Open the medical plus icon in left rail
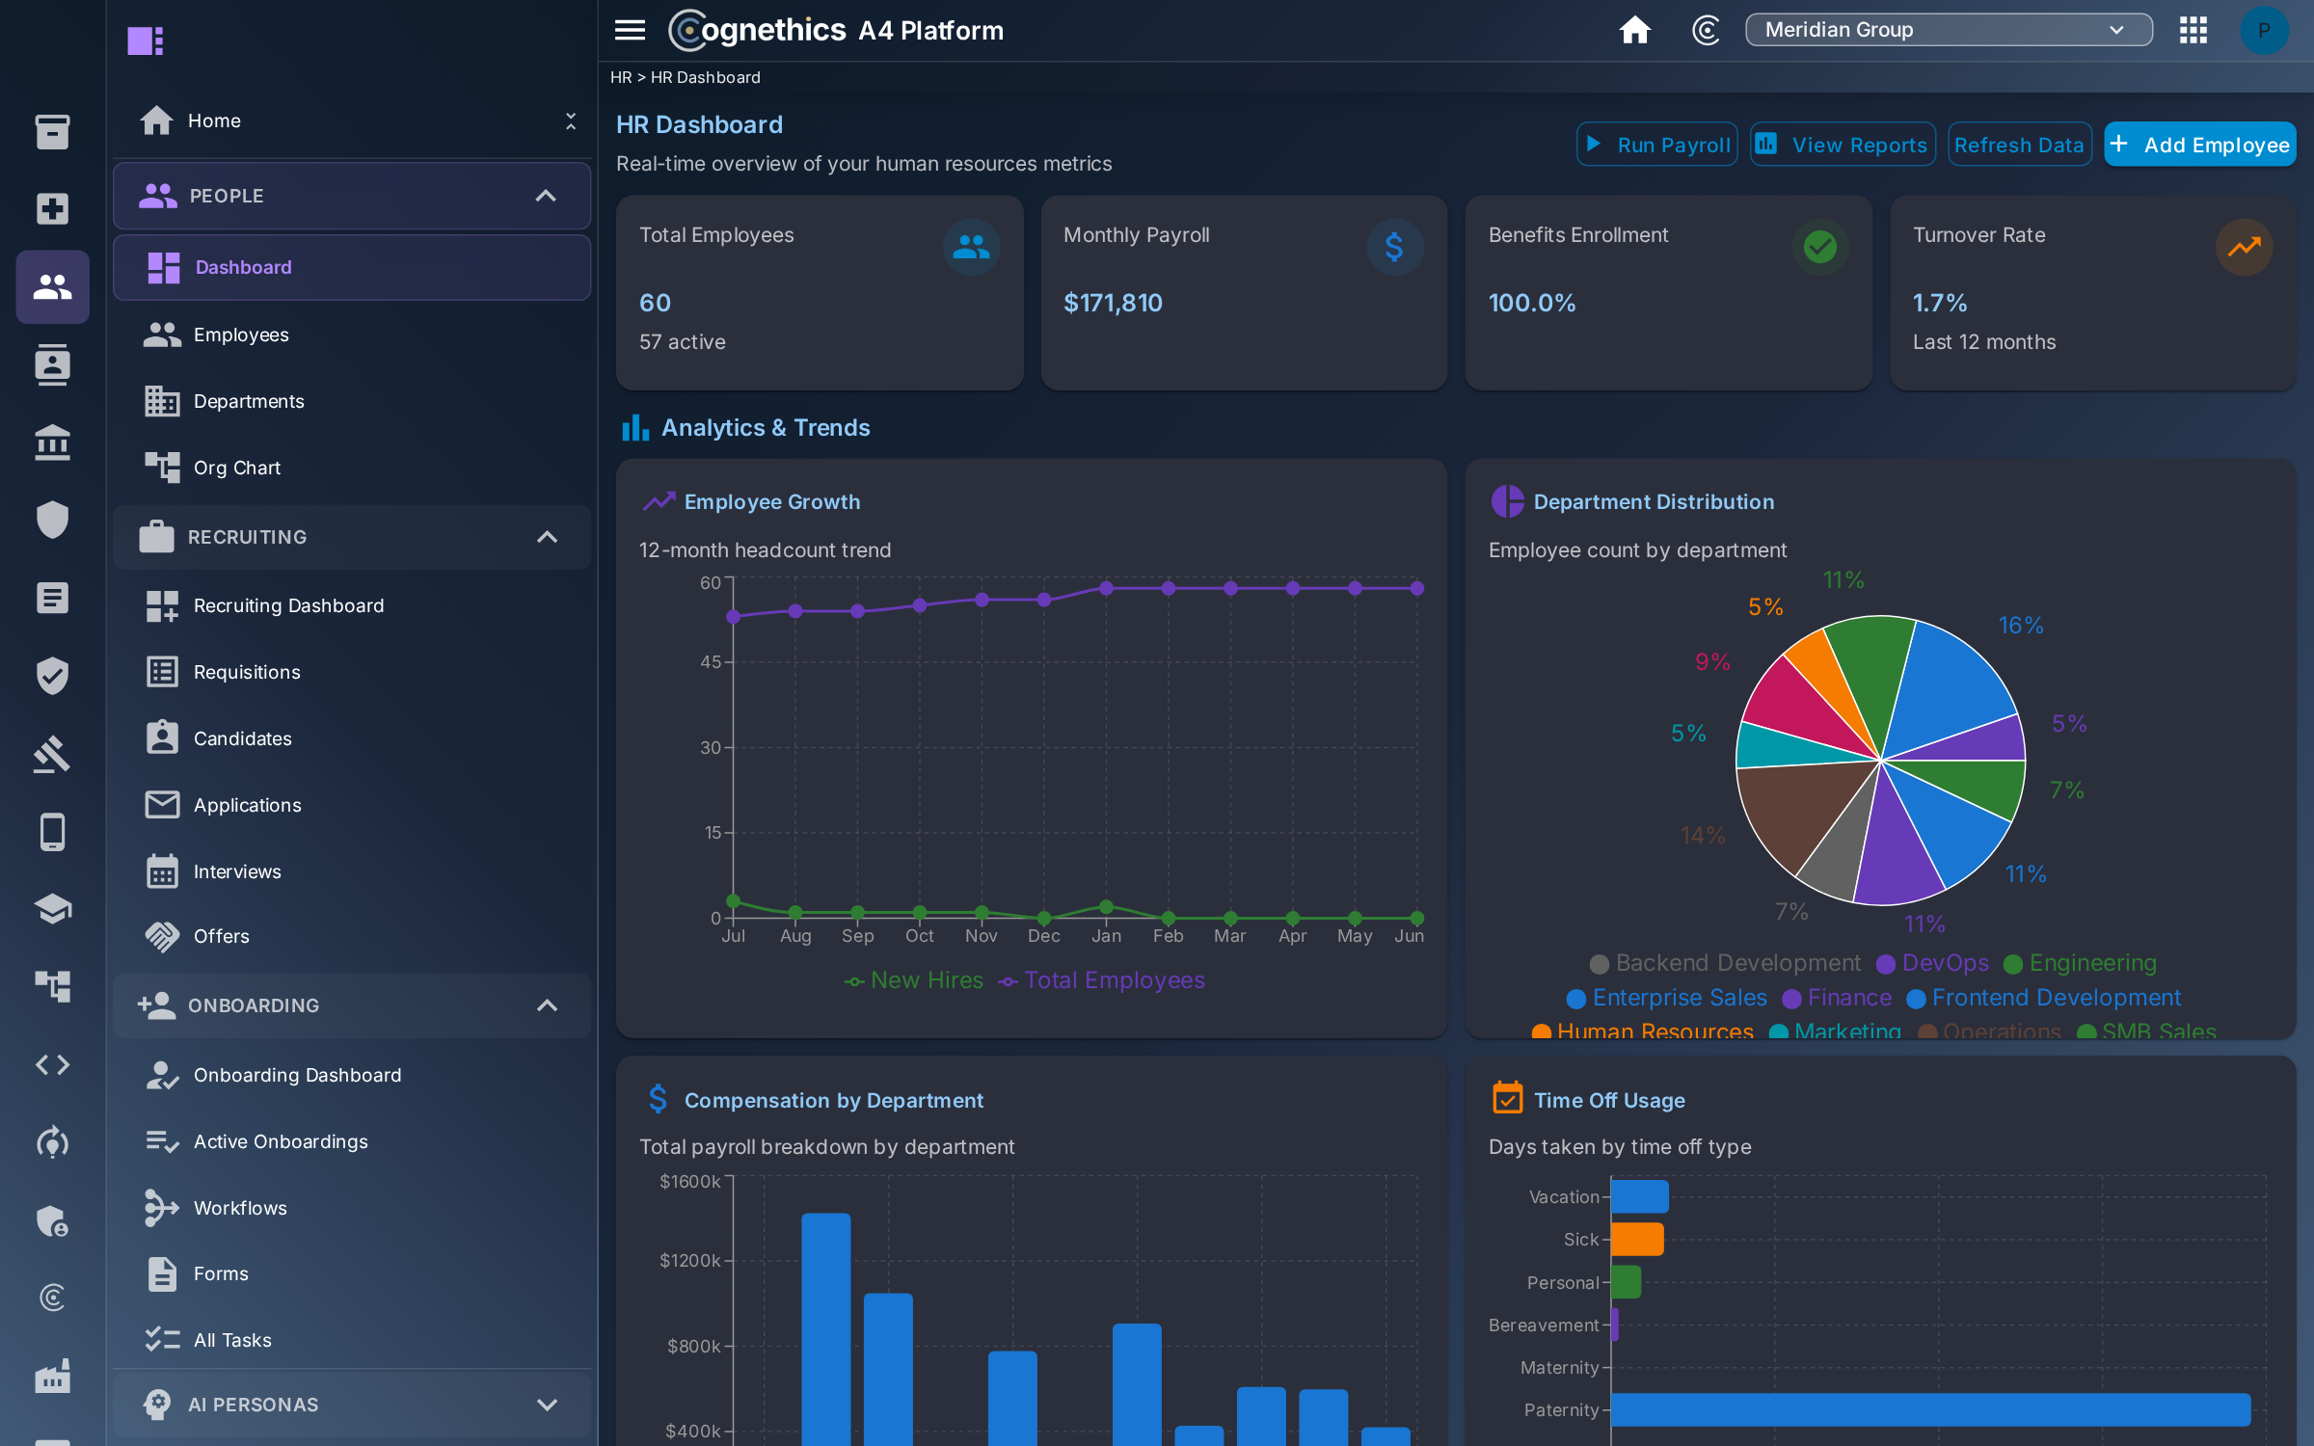The width and height of the screenshot is (2314, 1446). pos(52,208)
